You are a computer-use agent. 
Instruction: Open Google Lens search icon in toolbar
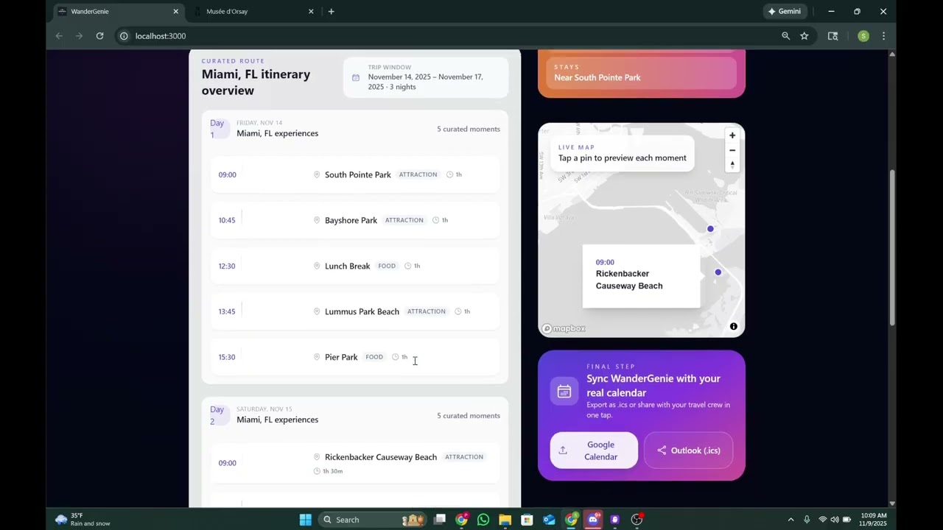pos(832,36)
